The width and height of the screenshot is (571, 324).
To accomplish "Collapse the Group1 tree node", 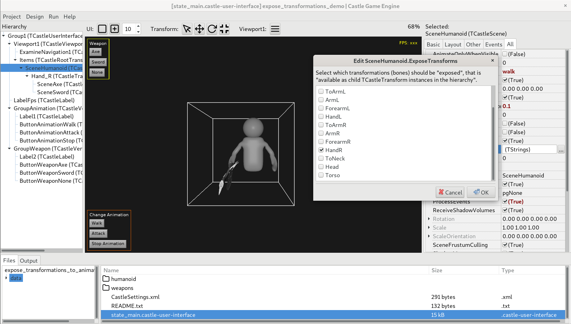I will [3, 36].
